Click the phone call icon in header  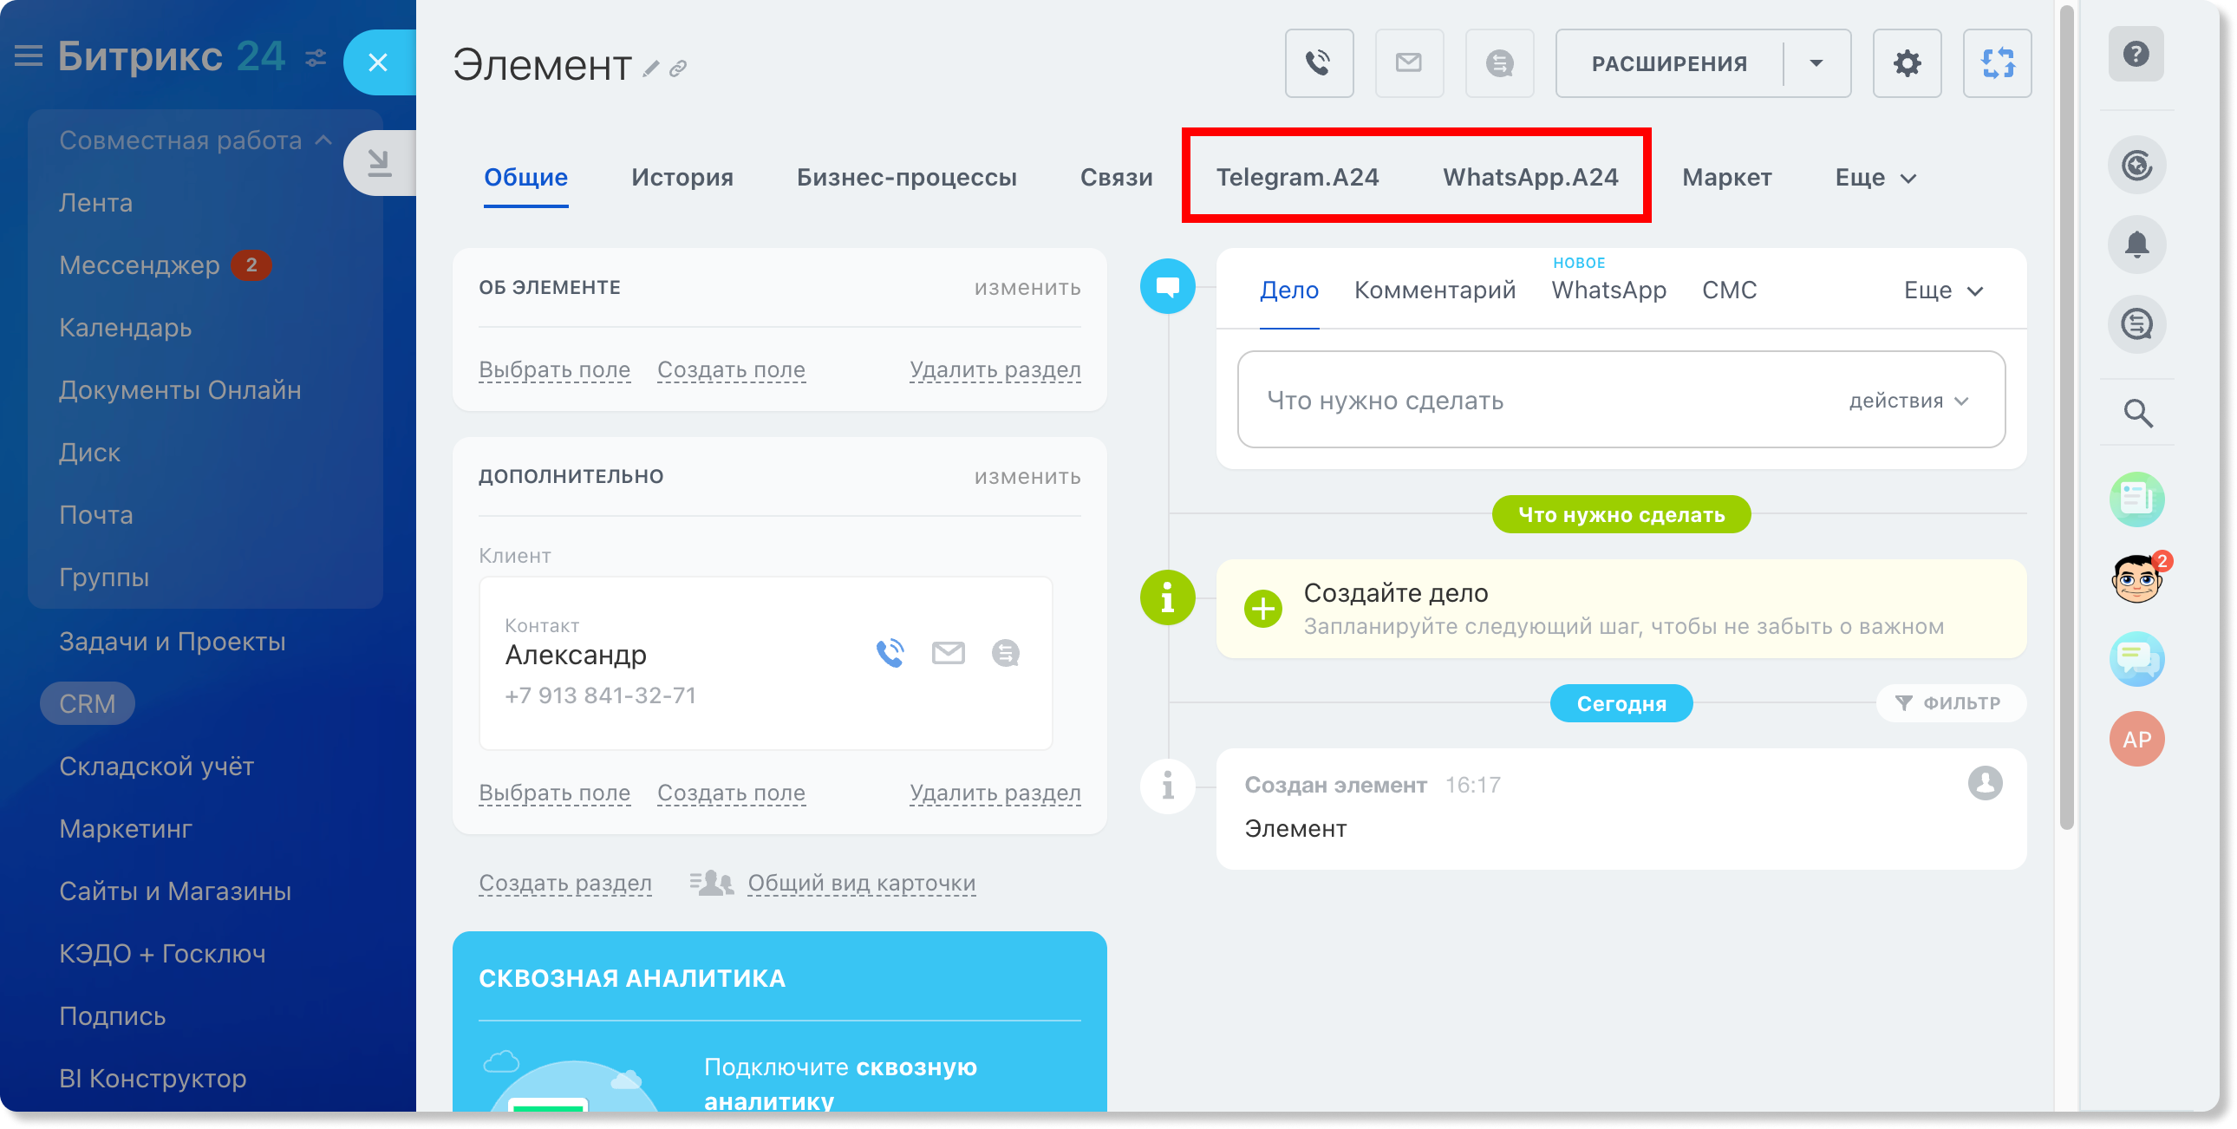tap(1318, 63)
